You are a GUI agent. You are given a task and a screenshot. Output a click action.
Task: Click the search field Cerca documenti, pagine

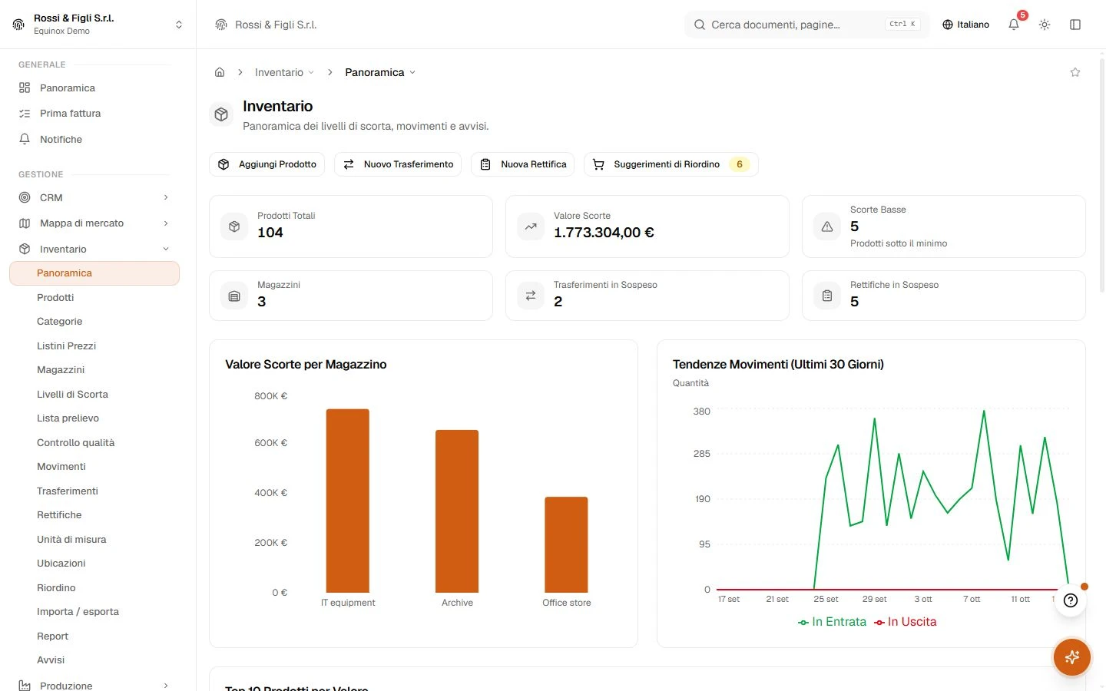click(x=806, y=25)
